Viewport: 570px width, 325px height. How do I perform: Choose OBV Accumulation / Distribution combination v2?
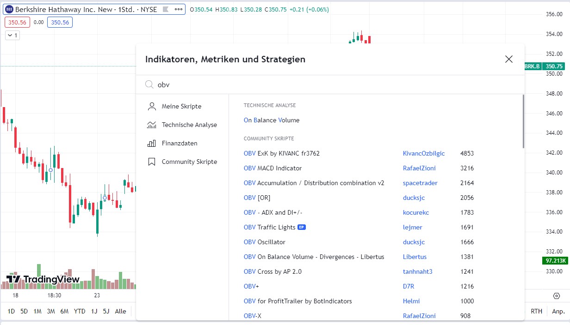[x=314, y=183]
